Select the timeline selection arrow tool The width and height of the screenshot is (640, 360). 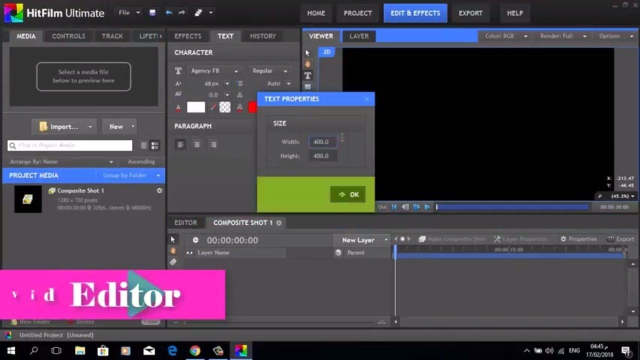[x=173, y=240]
